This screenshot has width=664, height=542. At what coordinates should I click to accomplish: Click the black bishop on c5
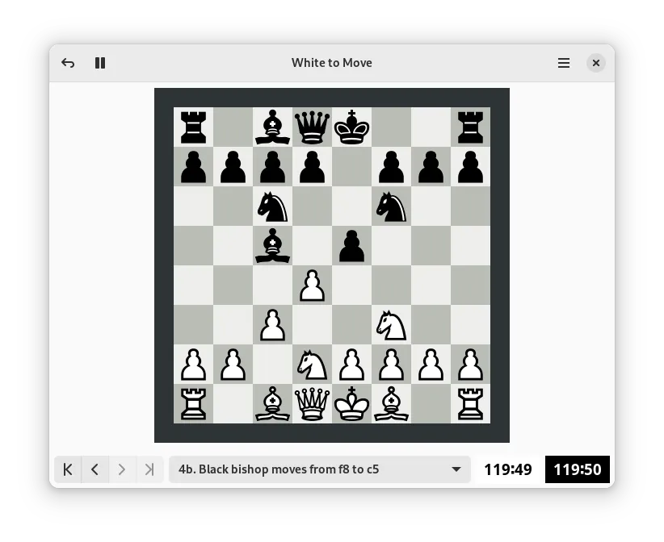(272, 246)
